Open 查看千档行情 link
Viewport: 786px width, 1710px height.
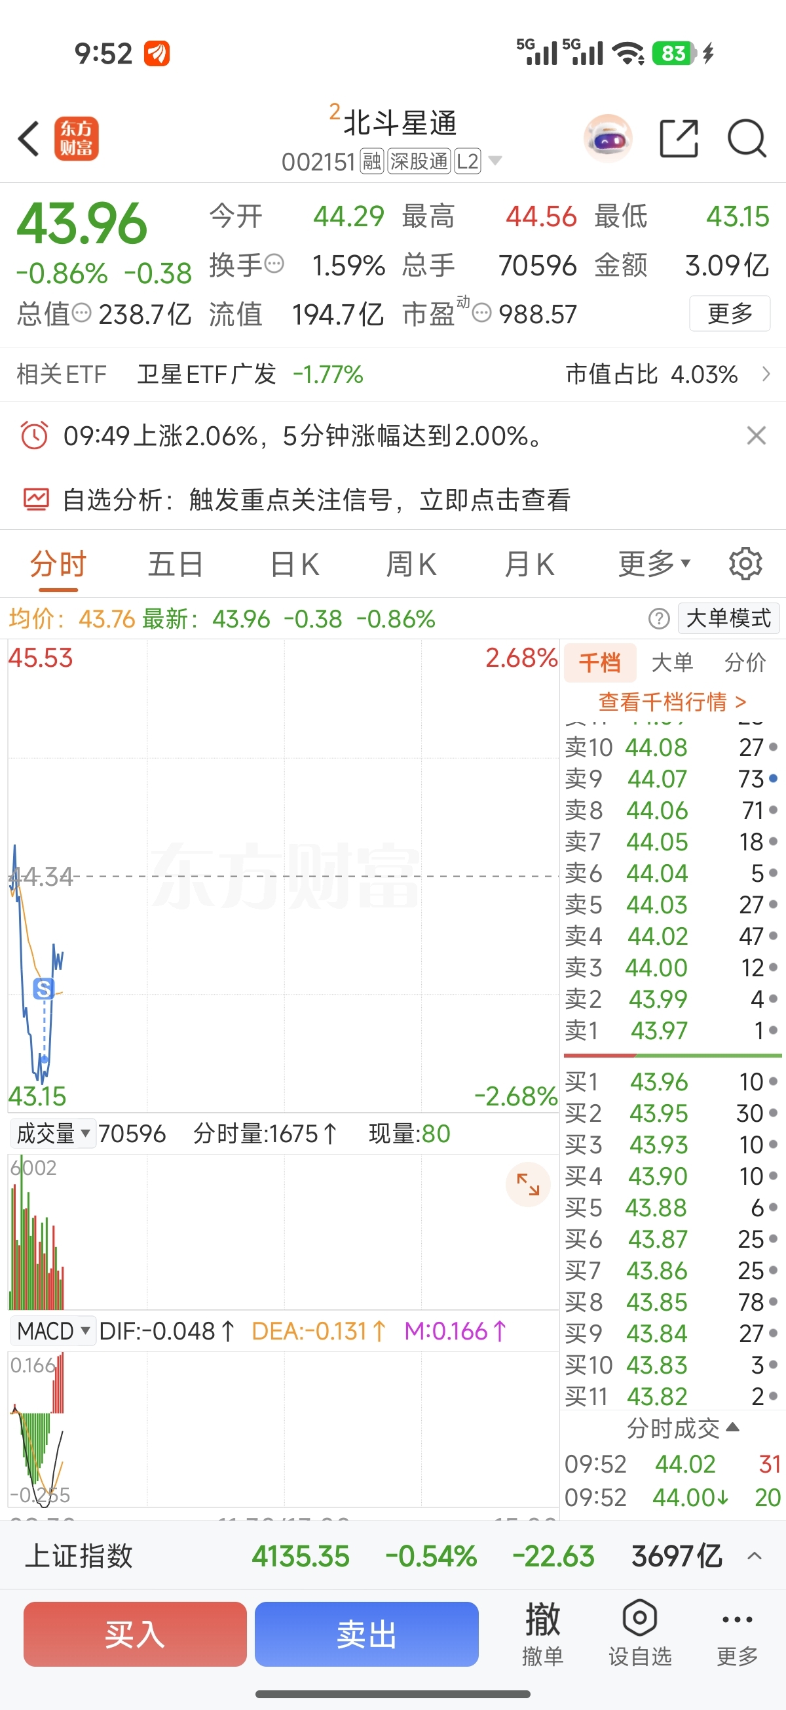[x=672, y=702]
